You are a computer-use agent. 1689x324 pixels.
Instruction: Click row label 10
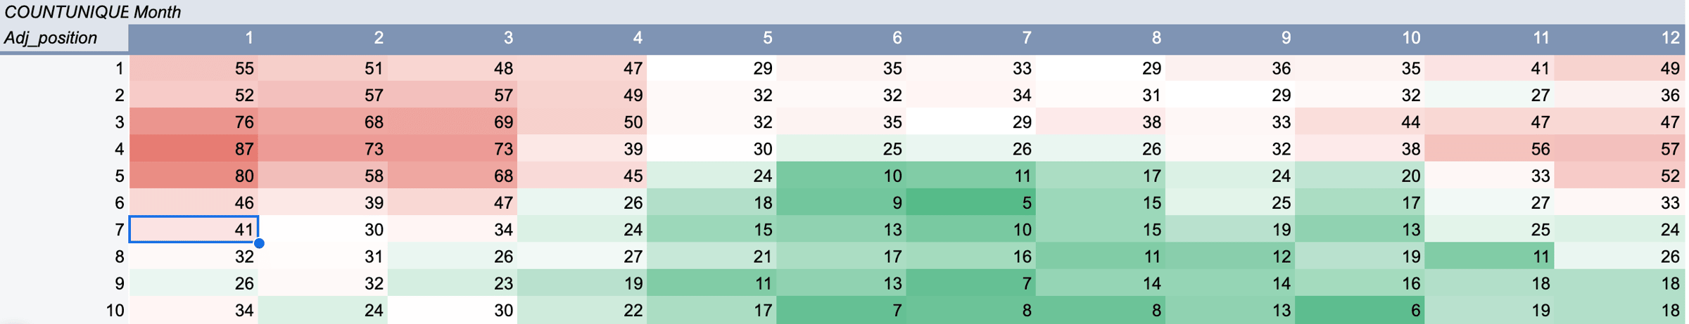[x=115, y=310]
